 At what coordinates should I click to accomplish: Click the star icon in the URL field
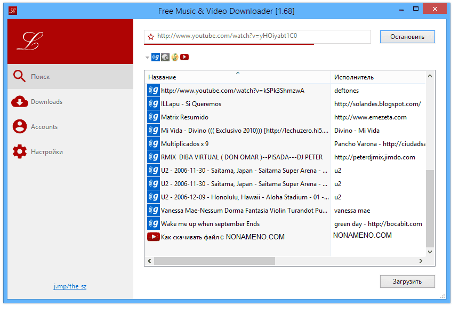point(151,37)
